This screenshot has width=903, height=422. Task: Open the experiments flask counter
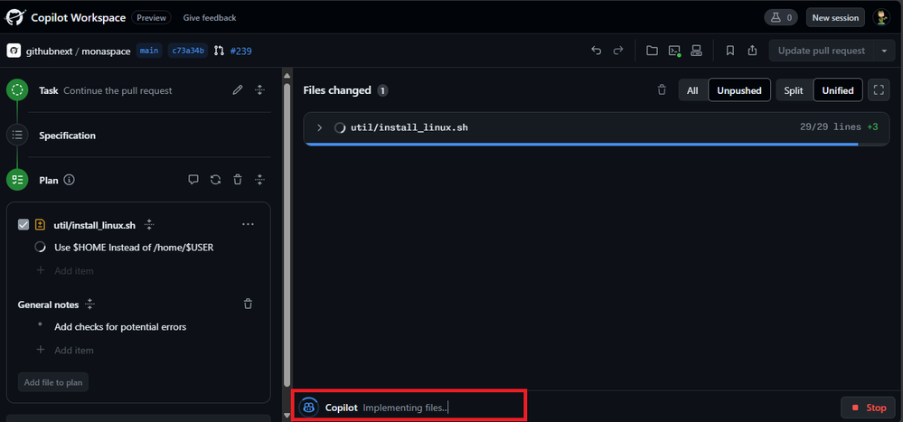point(781,17)
